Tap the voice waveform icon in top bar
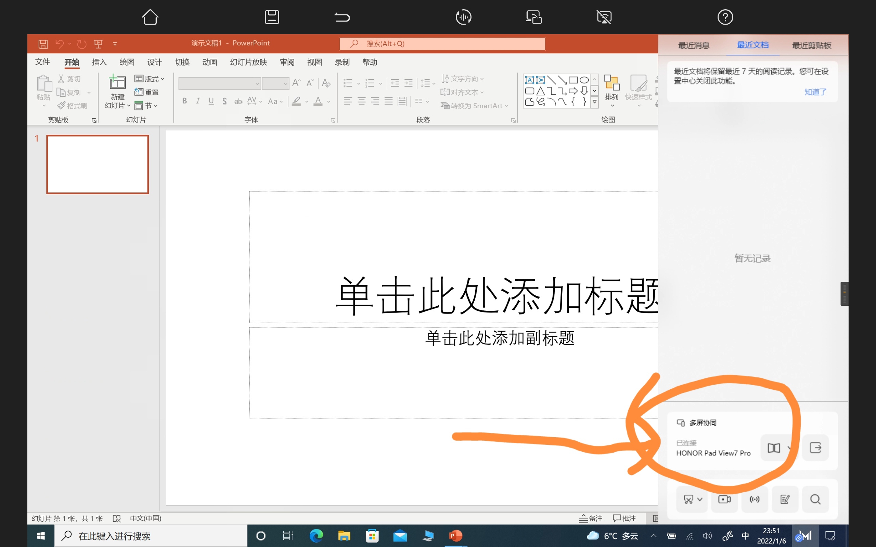This screenshot has width=876, height=547. point(463,17)
